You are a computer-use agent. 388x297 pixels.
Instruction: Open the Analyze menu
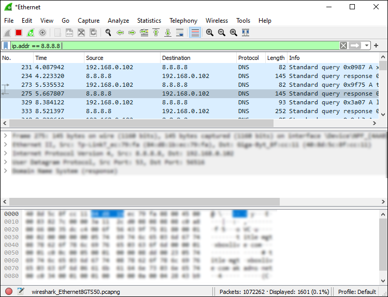(x=118, y=21)
